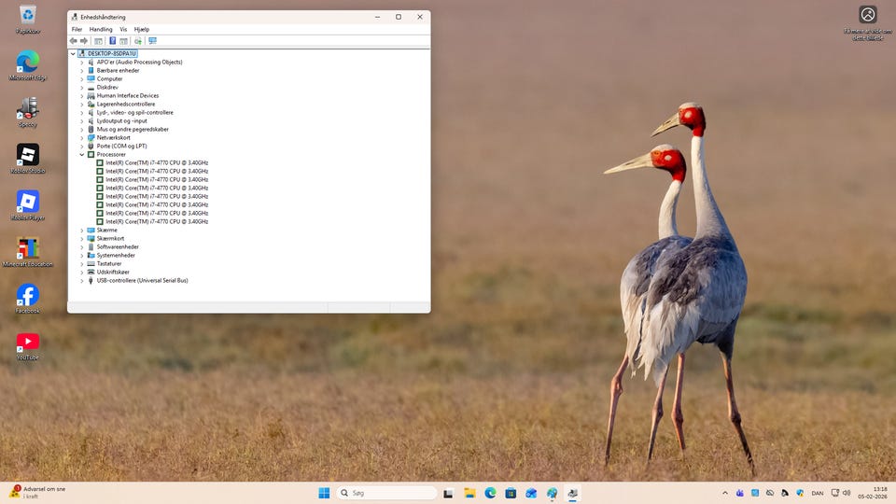Viewport: 896px width, 504px height.
Task: Select the Microsoft Edge desktop shortcut
Action: click(27, 64)
